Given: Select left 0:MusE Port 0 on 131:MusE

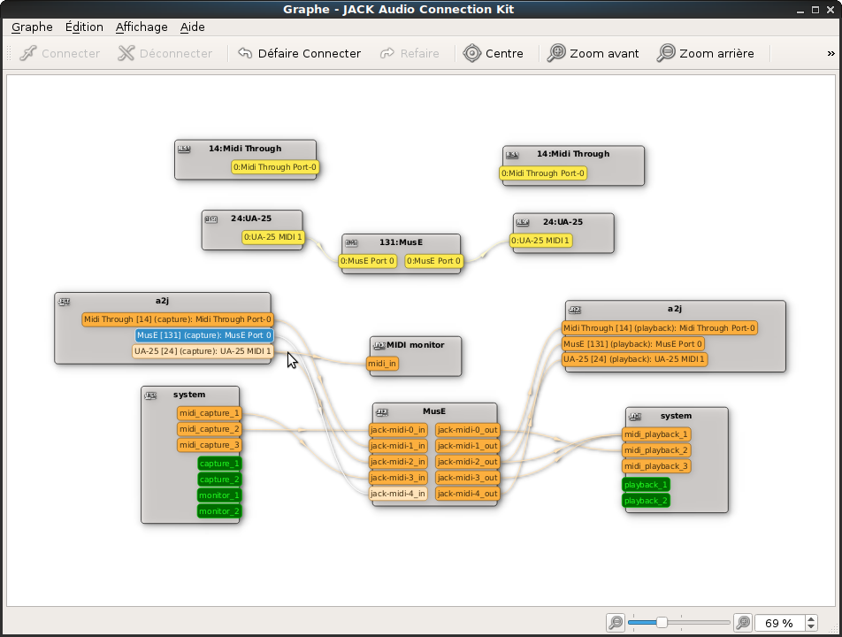Looking at the screenshot, I should [x=368, y=261].
